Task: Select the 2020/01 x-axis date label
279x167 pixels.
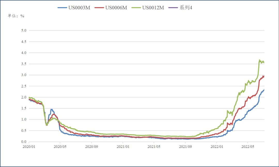Action: coord(29,146)
